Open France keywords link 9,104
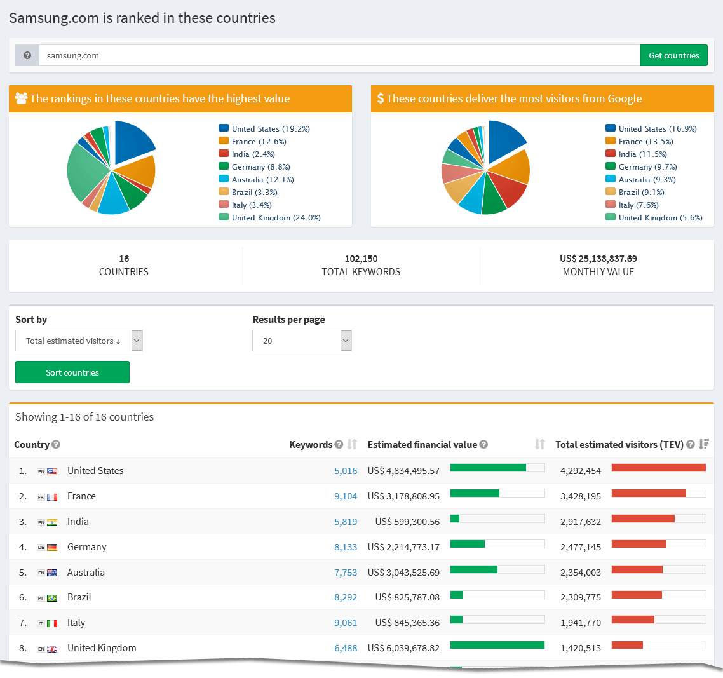This screenshot has width=723, height=678. [346, 496]
